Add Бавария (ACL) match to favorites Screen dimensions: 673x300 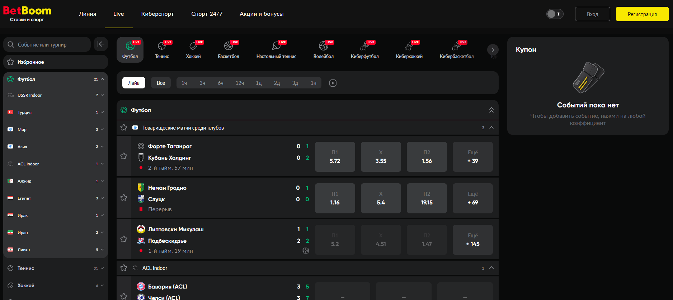[x=124, y=296]
